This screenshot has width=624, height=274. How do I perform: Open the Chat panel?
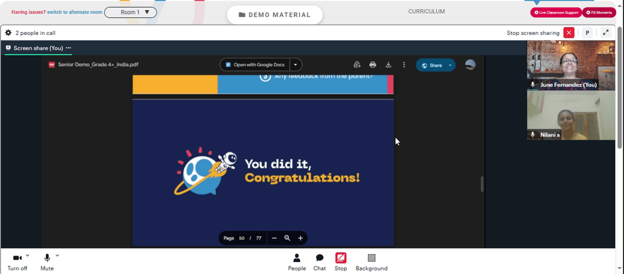319,262
